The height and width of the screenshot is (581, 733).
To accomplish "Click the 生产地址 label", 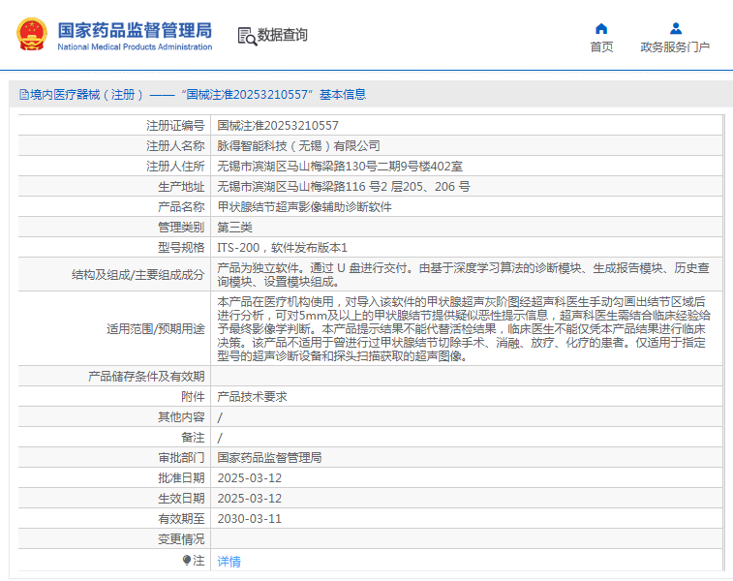I will click(181, 187).
